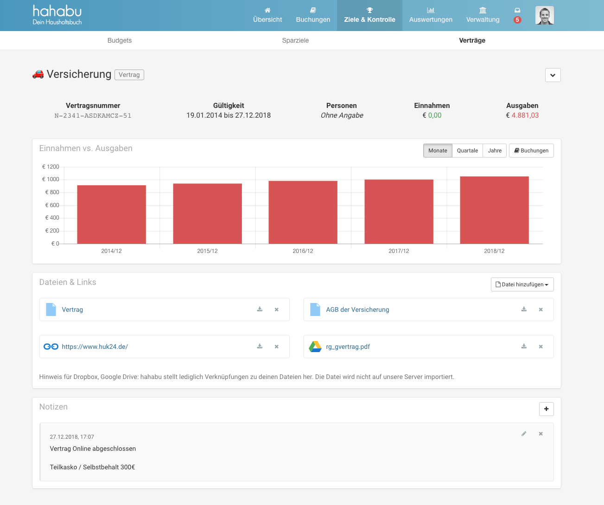
Task: Open the Datei hinzufügen dropdown
Action: [522, 284]
